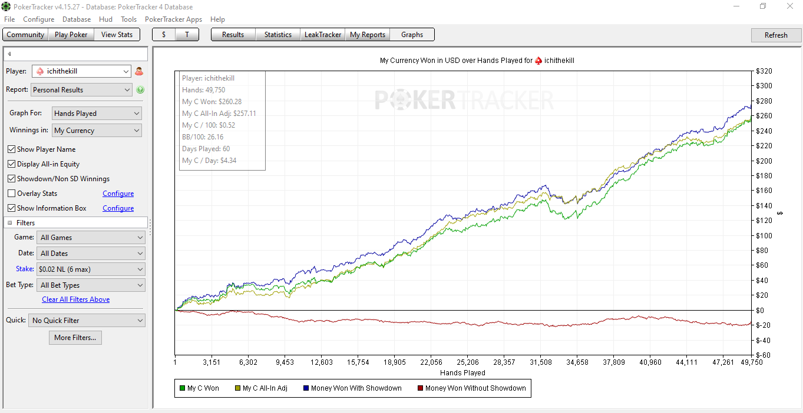Screen dimensions: 803x413
Task: Open the Stake dropdown showing $0.02 NL
Action: click(91, 269)
